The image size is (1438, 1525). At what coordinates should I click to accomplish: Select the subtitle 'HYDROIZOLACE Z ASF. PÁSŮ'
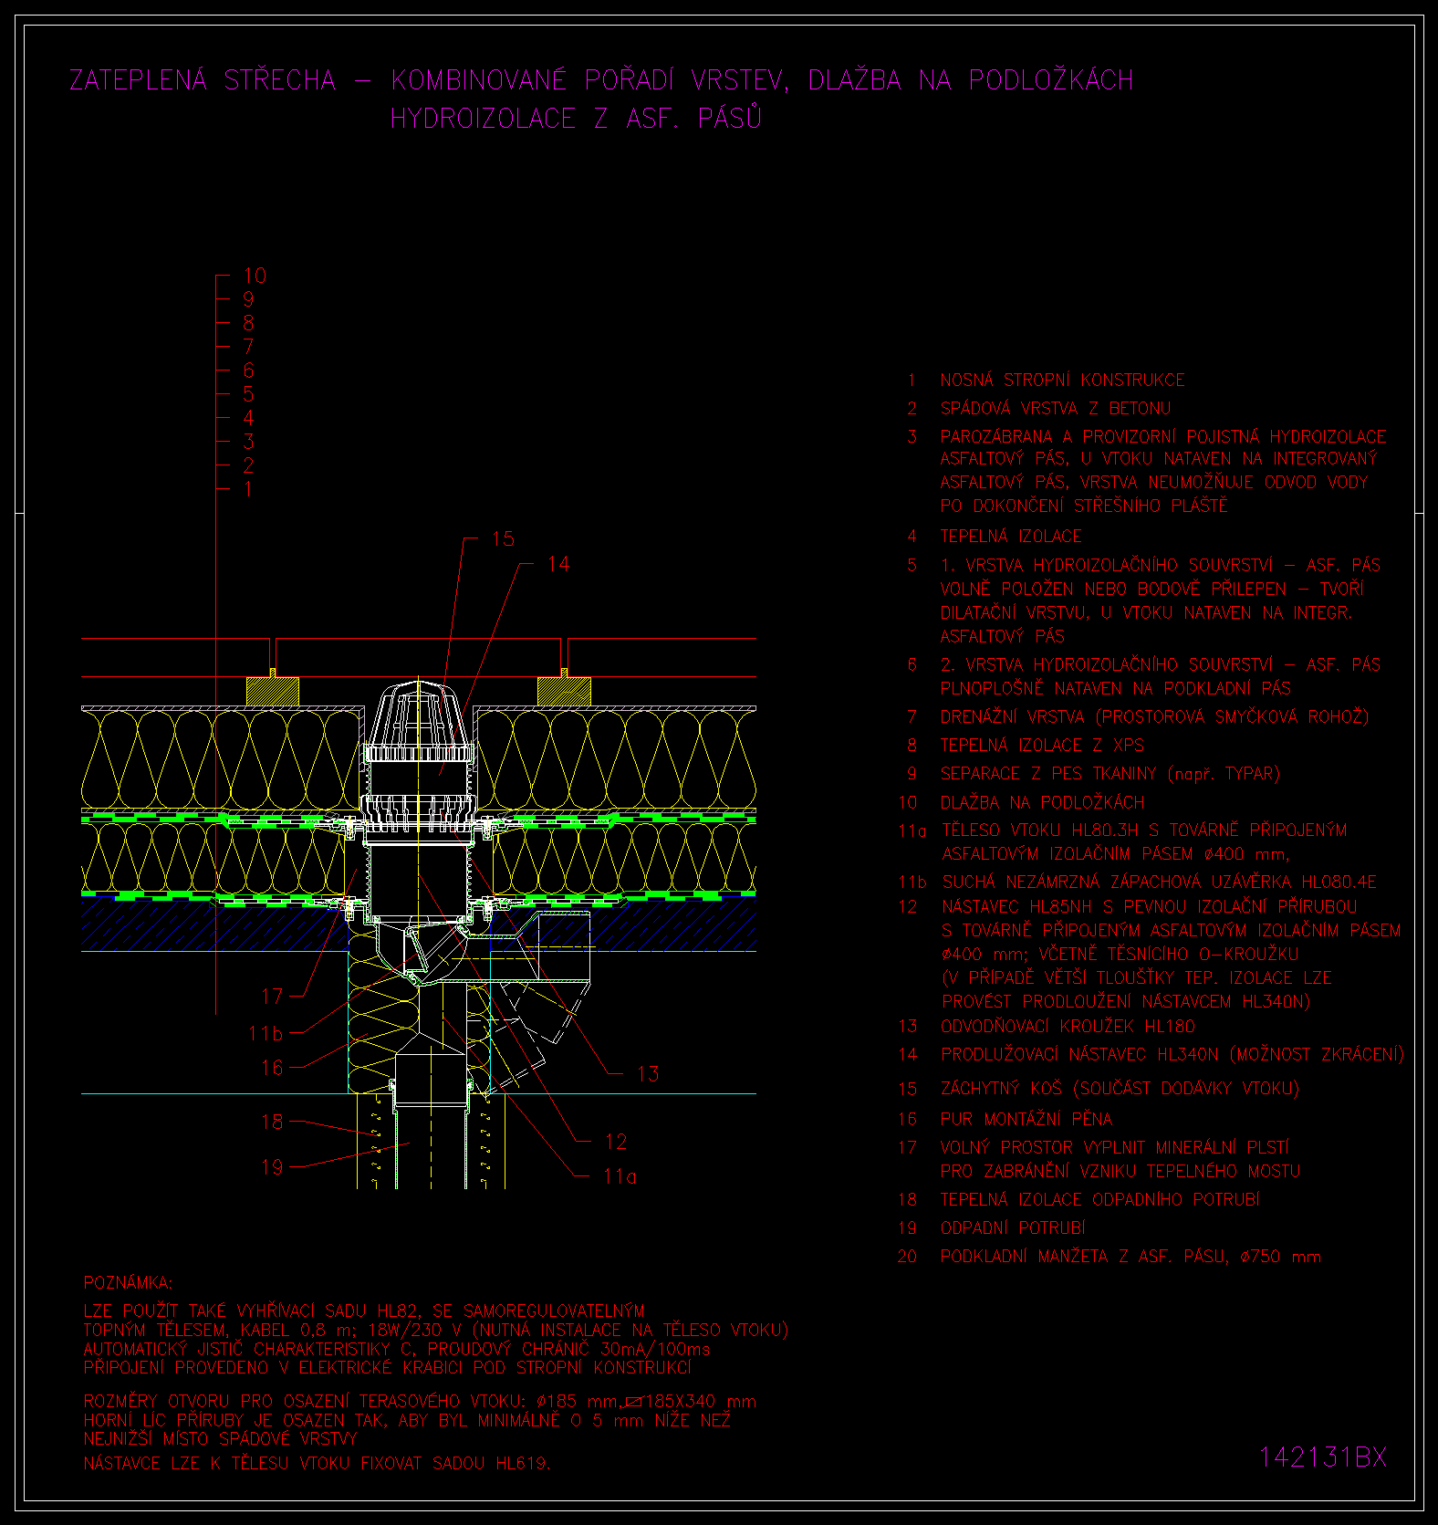click(576, 118)
